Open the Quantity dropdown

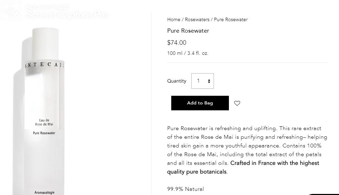(202, 81)
